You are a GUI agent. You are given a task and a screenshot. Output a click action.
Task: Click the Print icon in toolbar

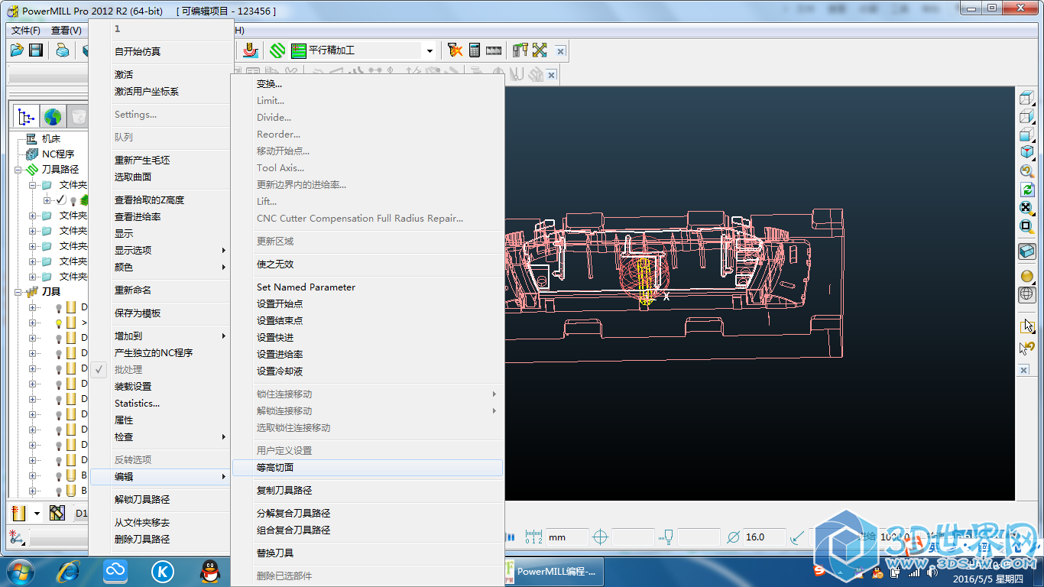pyautogui.click(x=63, y=50)
